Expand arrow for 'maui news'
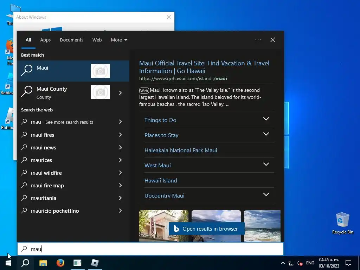360x270 pixels. 121,147
